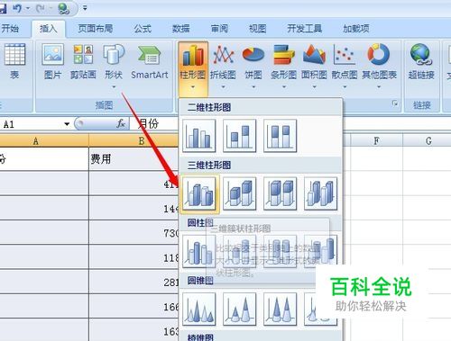
Task: Choose 2D clustered column chart thumbnail
Action: coord(199,136)
